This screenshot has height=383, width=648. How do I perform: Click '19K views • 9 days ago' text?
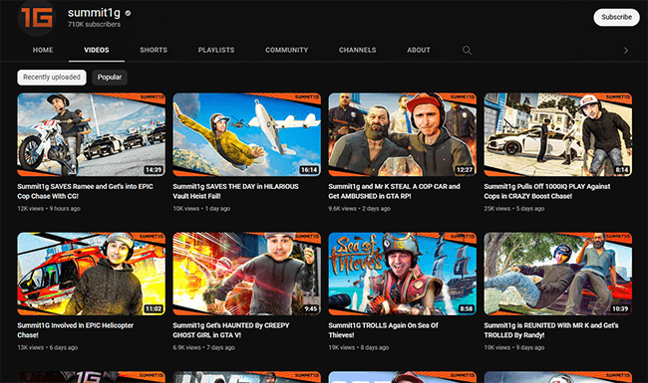tap(514, 347)
